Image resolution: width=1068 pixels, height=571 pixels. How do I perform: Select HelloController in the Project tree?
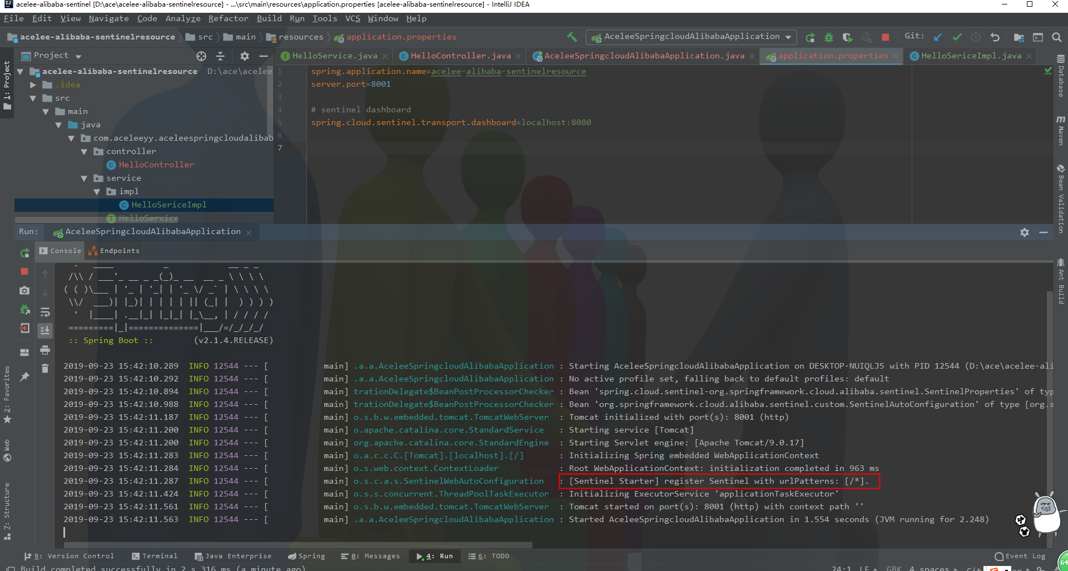[156, 165]
